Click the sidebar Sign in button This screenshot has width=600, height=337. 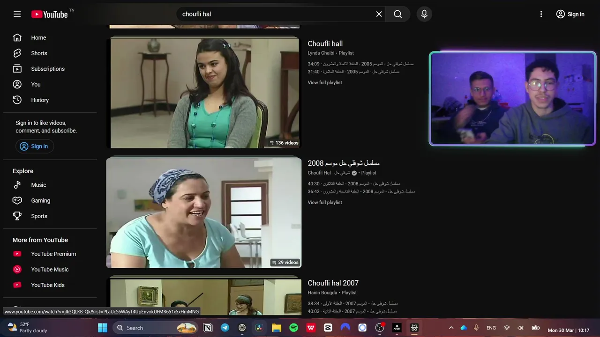click(x=35, y=146)
